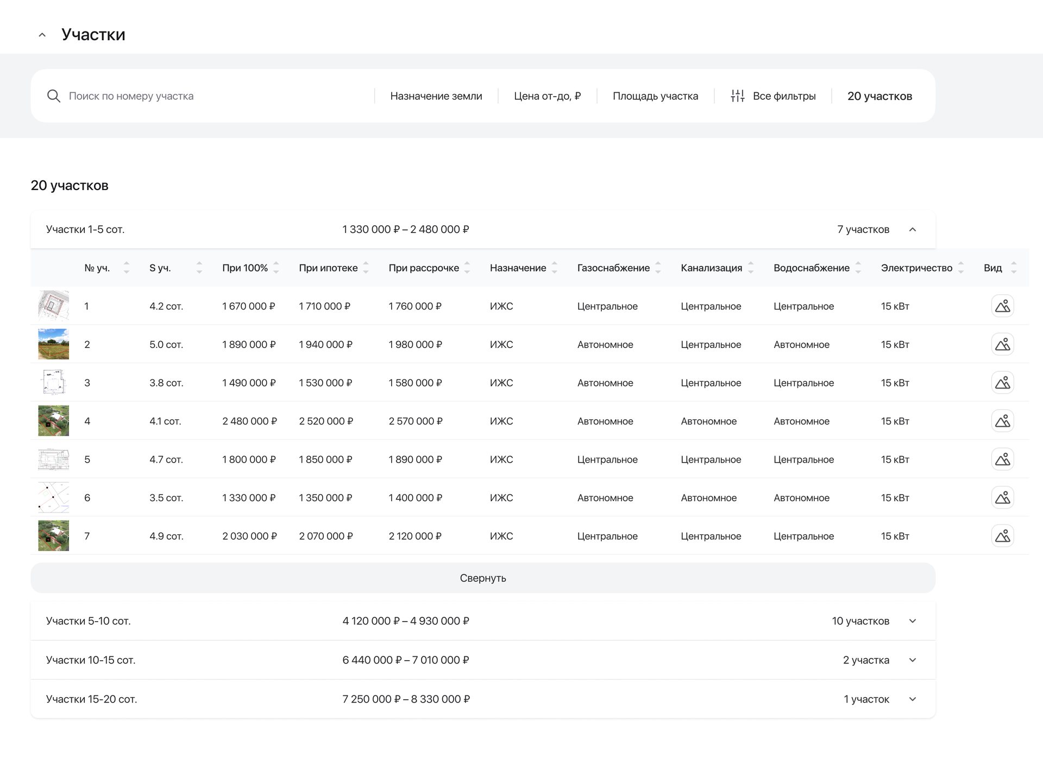Open thumbnail image of plot 6
The width and height of the screenshot is (1043, 784).
[53, 497]
